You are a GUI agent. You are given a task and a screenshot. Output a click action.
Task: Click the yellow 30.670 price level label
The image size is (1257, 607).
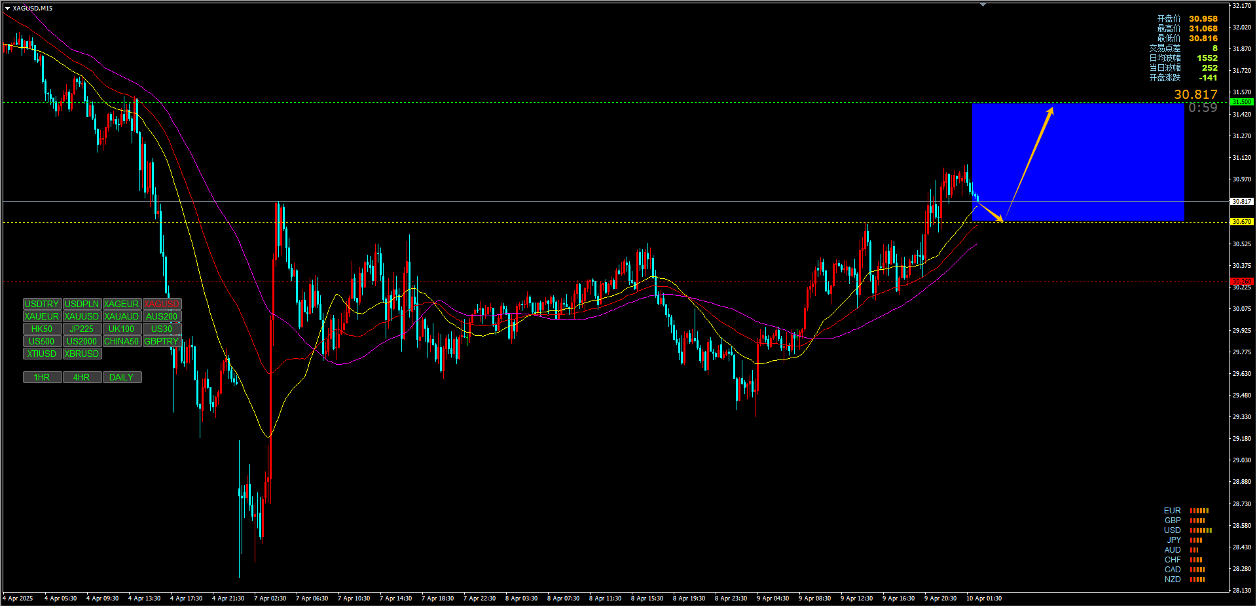click(1241, 222)
